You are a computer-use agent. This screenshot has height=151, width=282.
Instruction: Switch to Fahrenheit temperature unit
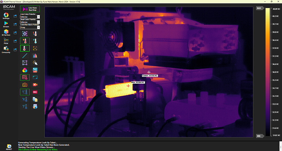pyautogui.click(x=25, y=107)
